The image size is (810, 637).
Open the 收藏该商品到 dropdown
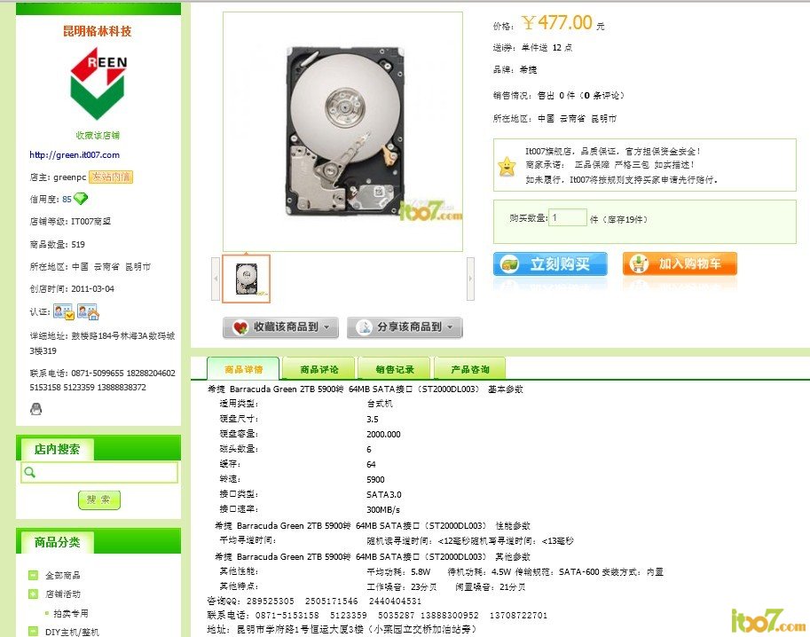[x=280, y=327]
